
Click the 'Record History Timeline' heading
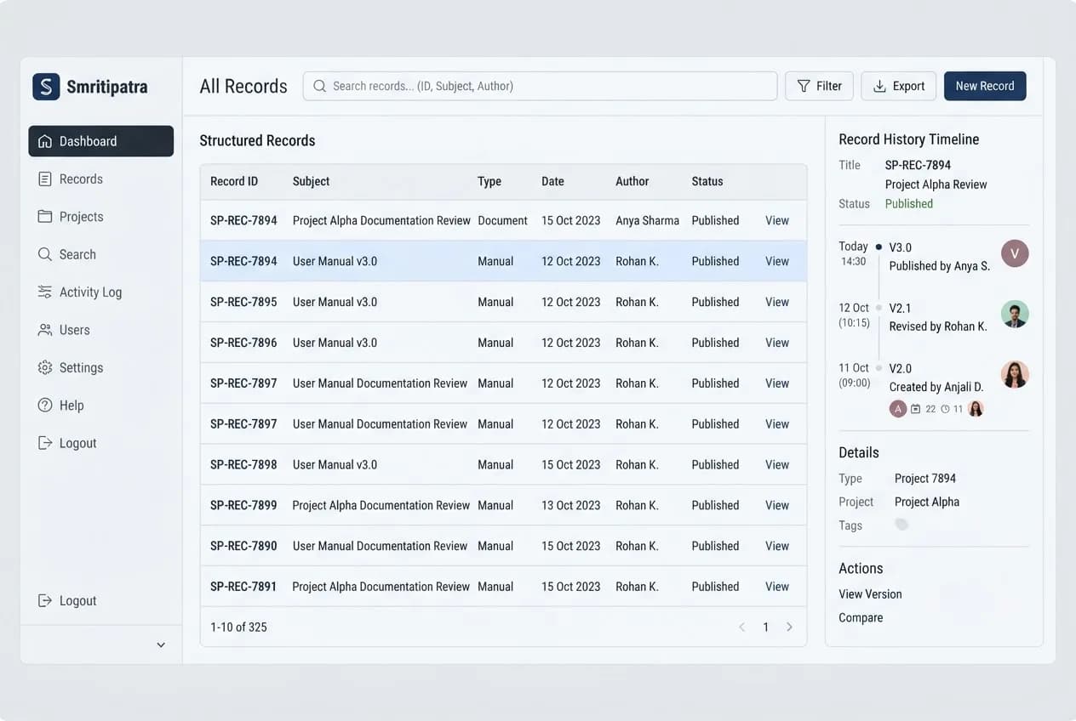click(909, 139)
